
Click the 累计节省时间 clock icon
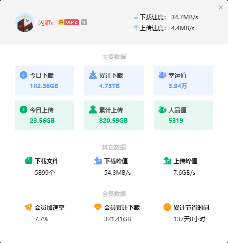point(167,207)
